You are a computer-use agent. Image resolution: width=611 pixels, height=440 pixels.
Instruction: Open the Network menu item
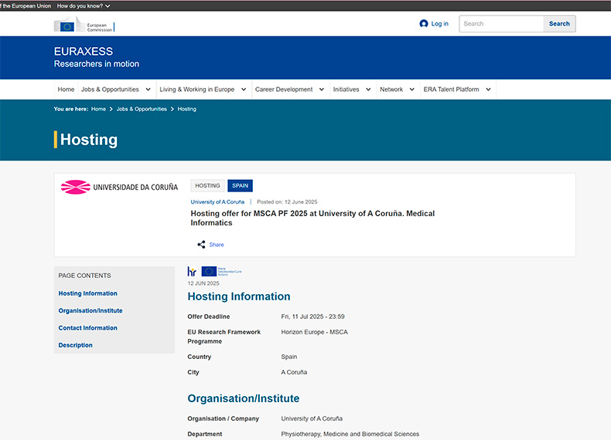pyautogui.click(x=391, y=90)
